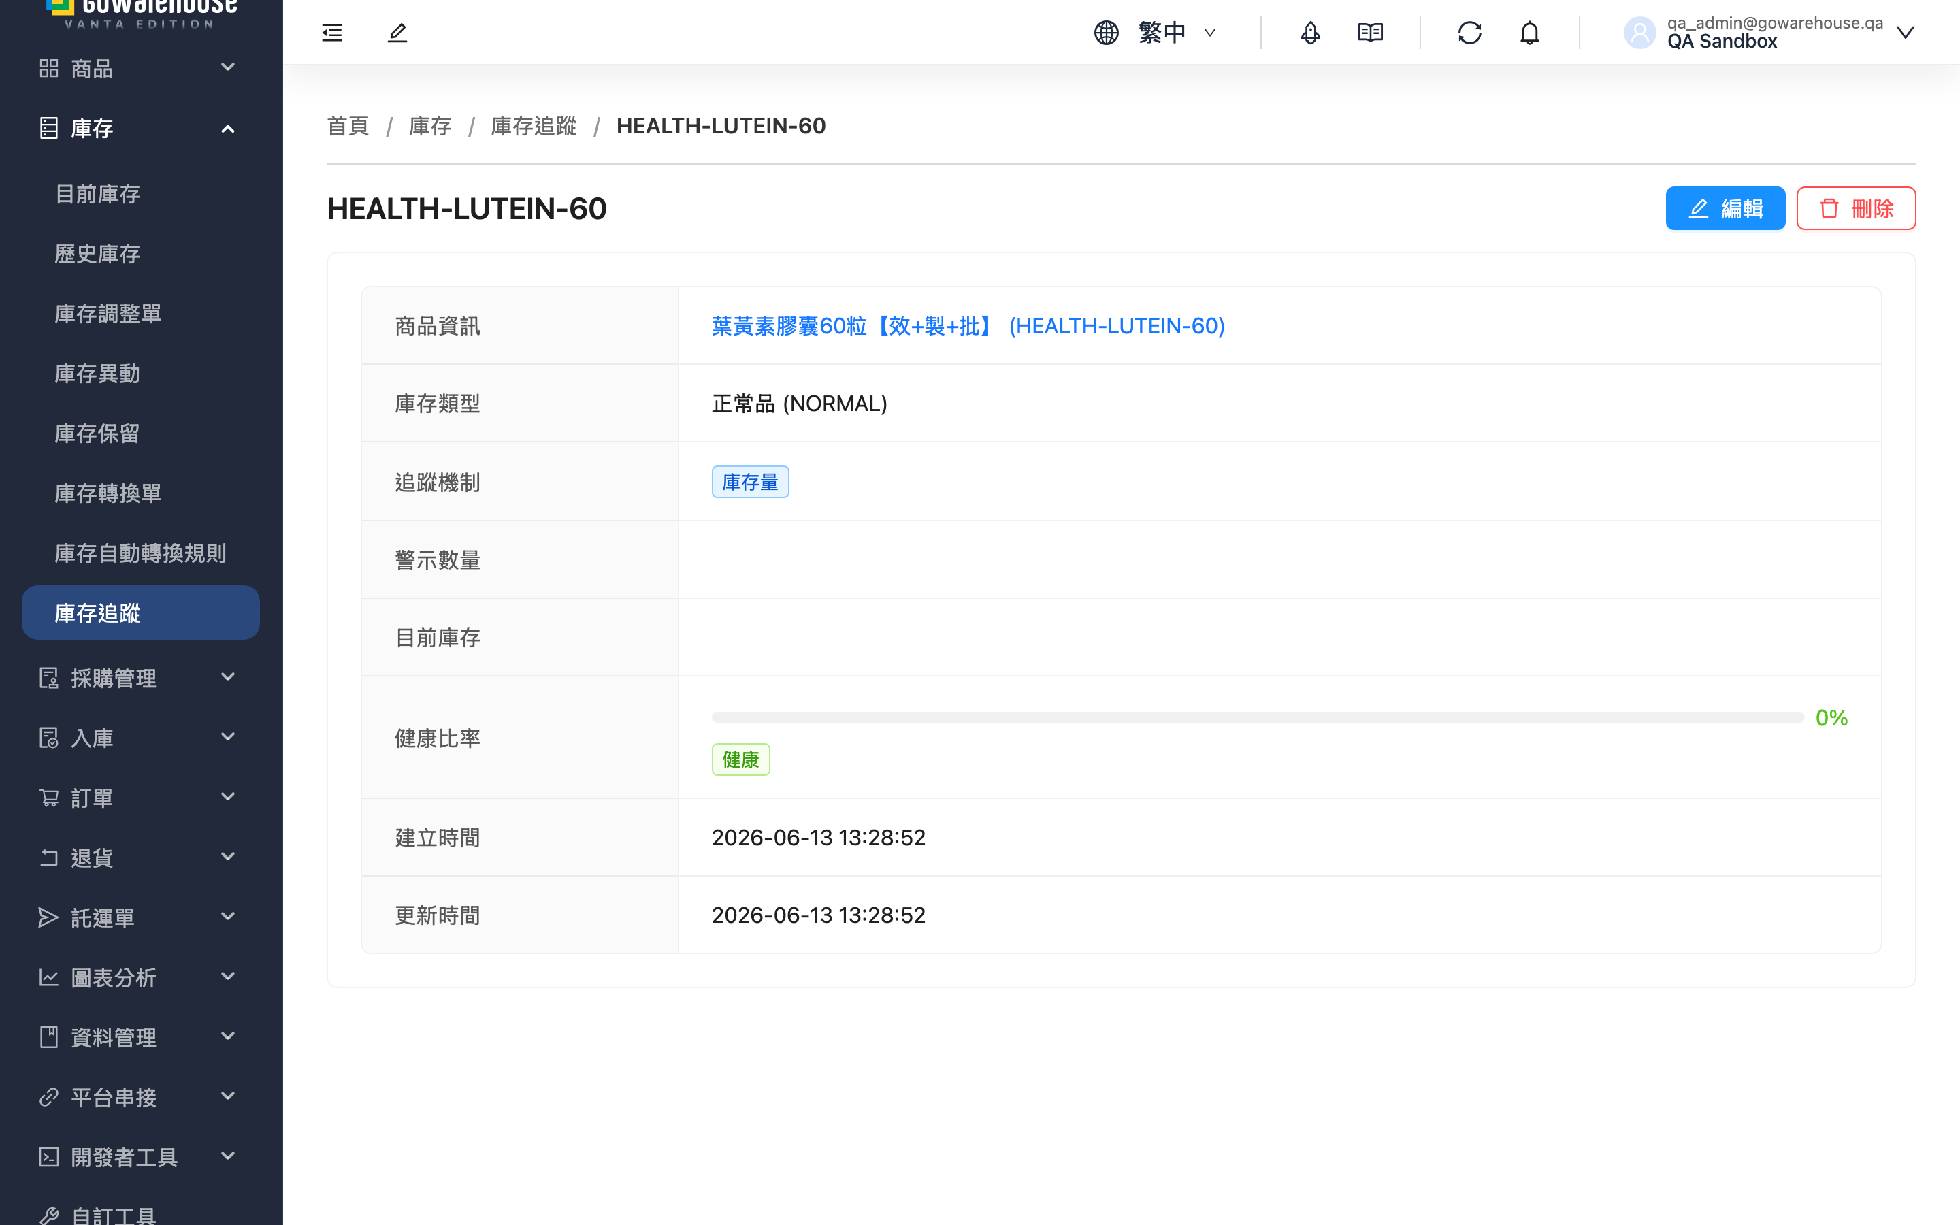This screenshot has height=1225, width=1960.
Task: Go to 庫存追蹤 breadcrumb link
Action: tap(533, 127)
